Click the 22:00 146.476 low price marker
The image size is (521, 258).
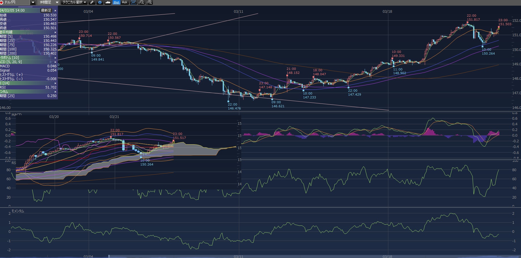click(228, 101)
